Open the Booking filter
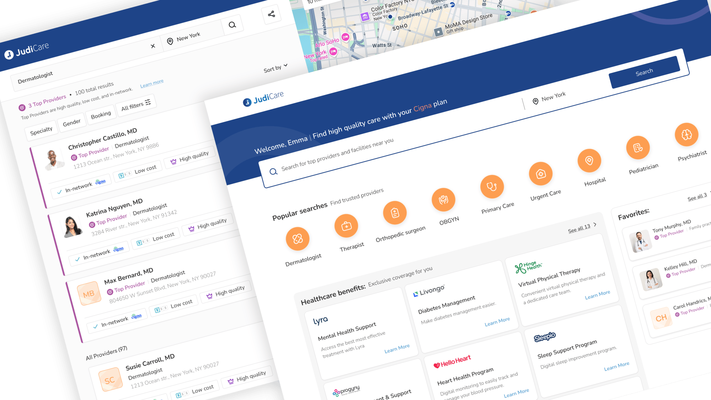Screen dimensions: 711x400 (101, 115)
